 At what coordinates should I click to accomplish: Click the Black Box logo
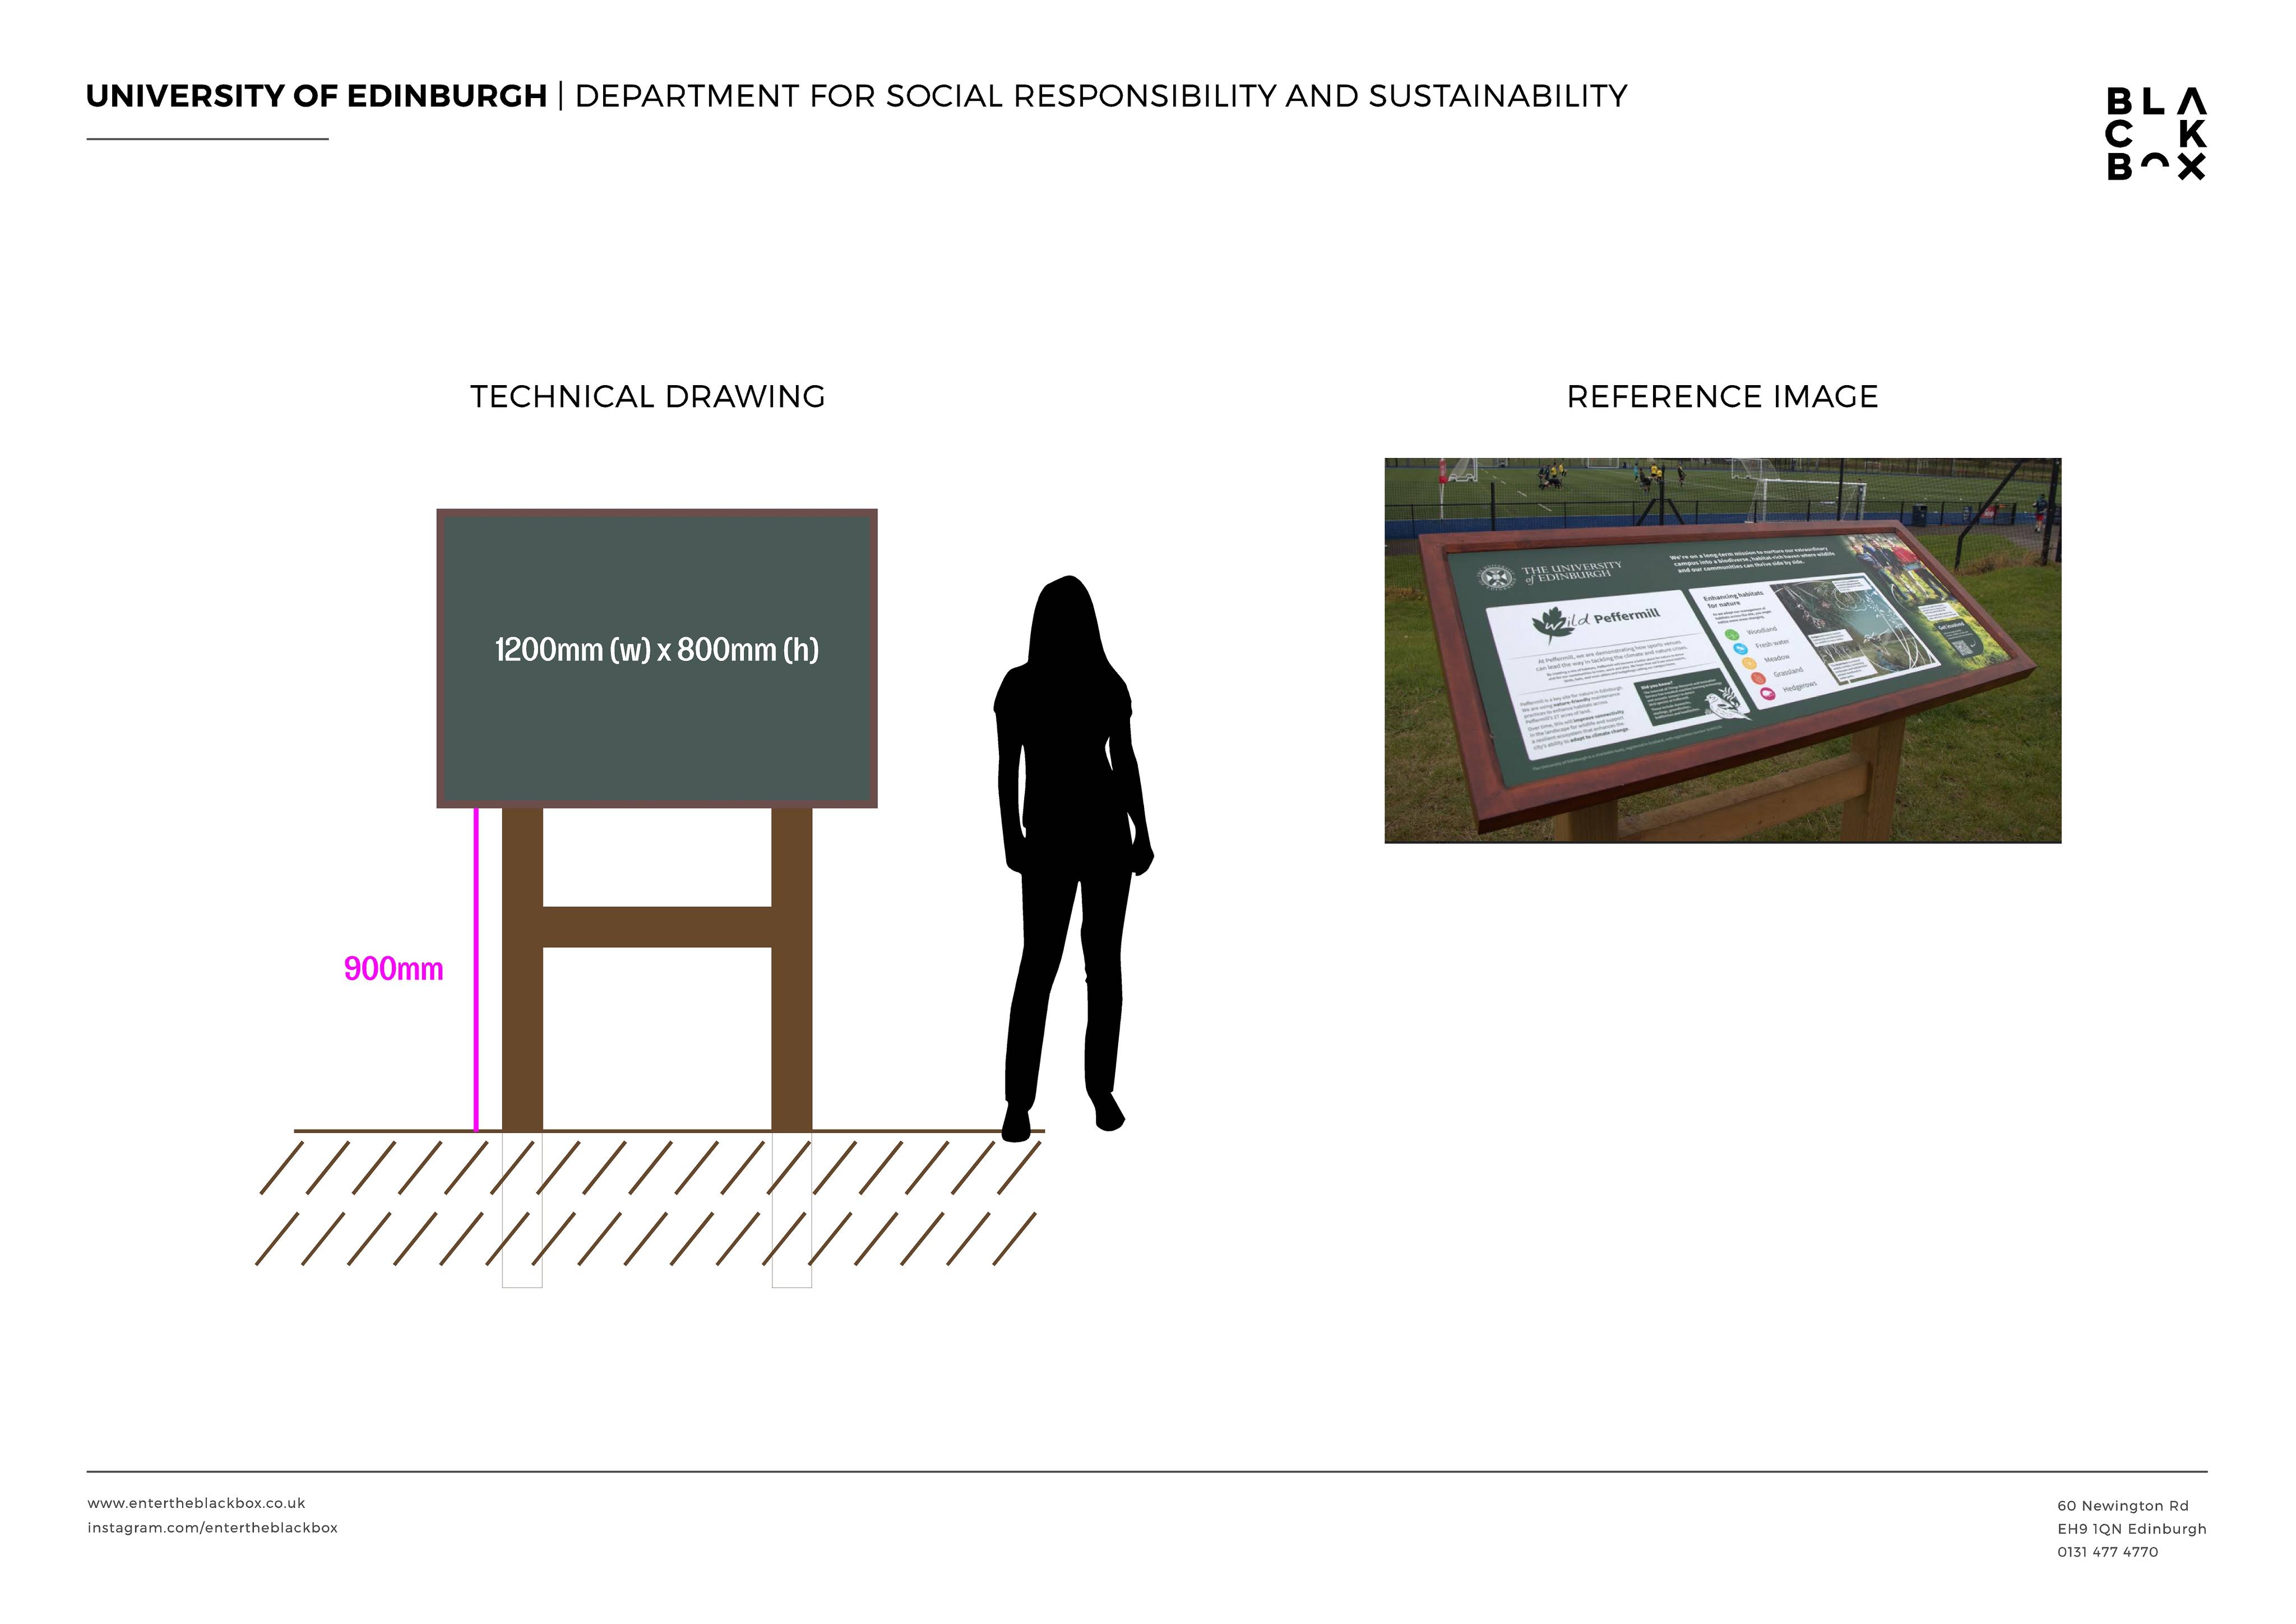tap(2155, 134)
